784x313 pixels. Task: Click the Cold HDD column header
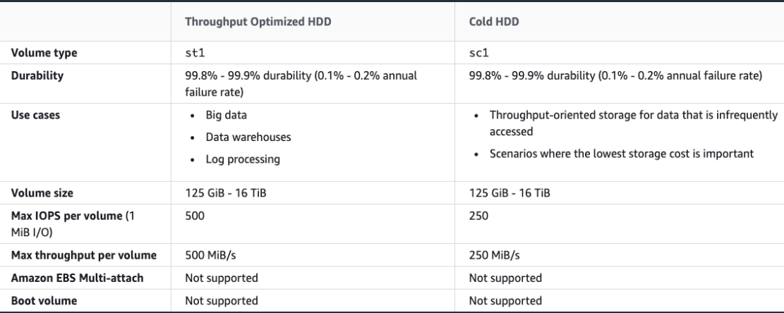491,22
